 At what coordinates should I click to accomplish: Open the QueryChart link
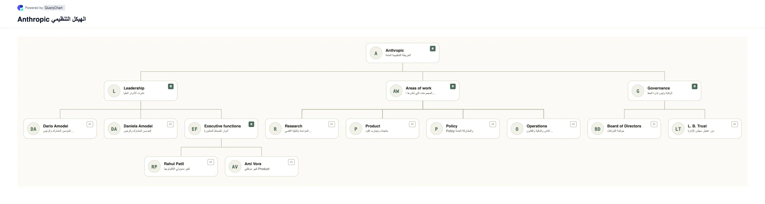53,8
